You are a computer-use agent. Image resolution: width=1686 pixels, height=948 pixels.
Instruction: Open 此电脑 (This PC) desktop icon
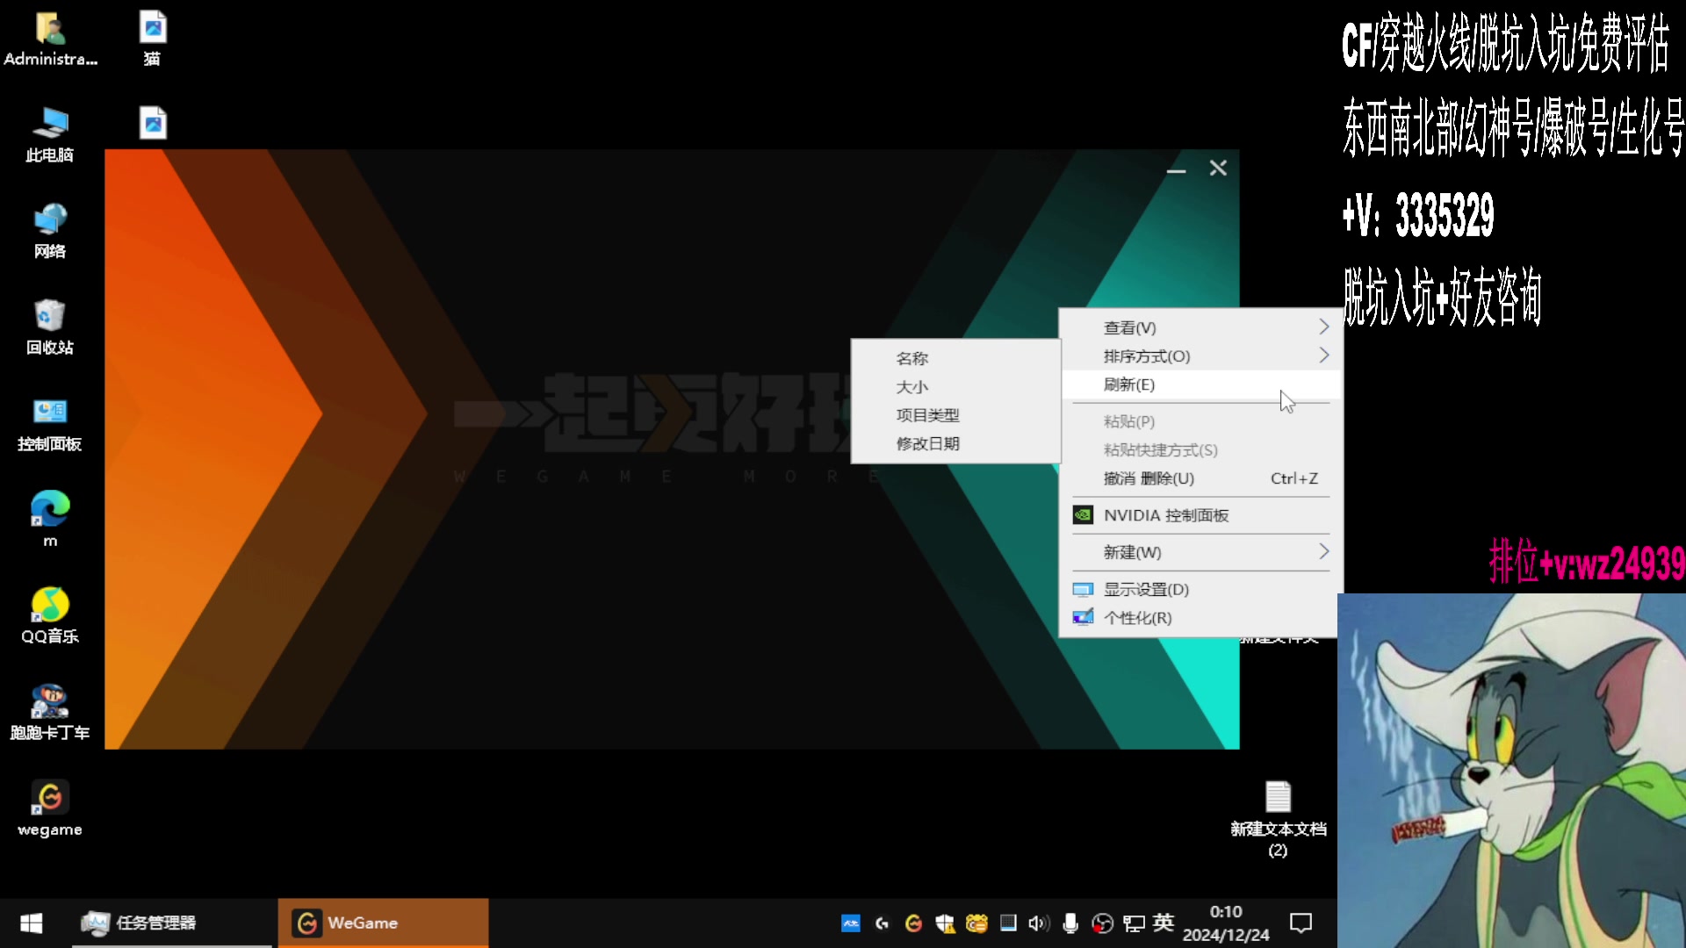coord(50,135)
